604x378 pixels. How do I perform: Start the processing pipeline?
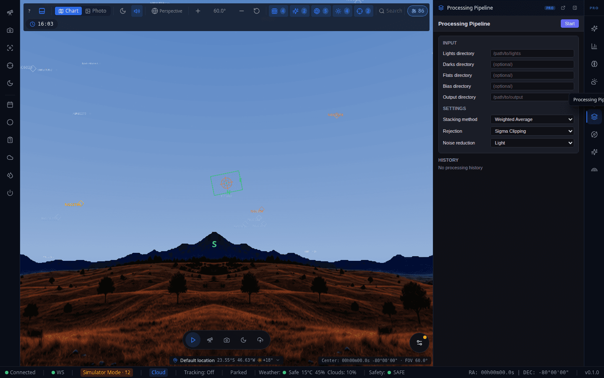[570, 24]
